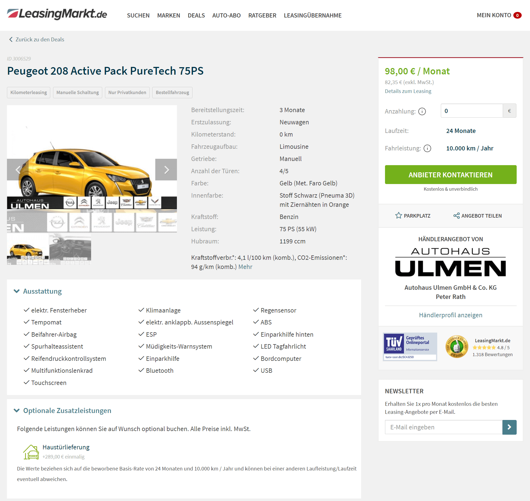
Task: Click the Autohaus Ulmen dealer logo
Action: [451, 262]
